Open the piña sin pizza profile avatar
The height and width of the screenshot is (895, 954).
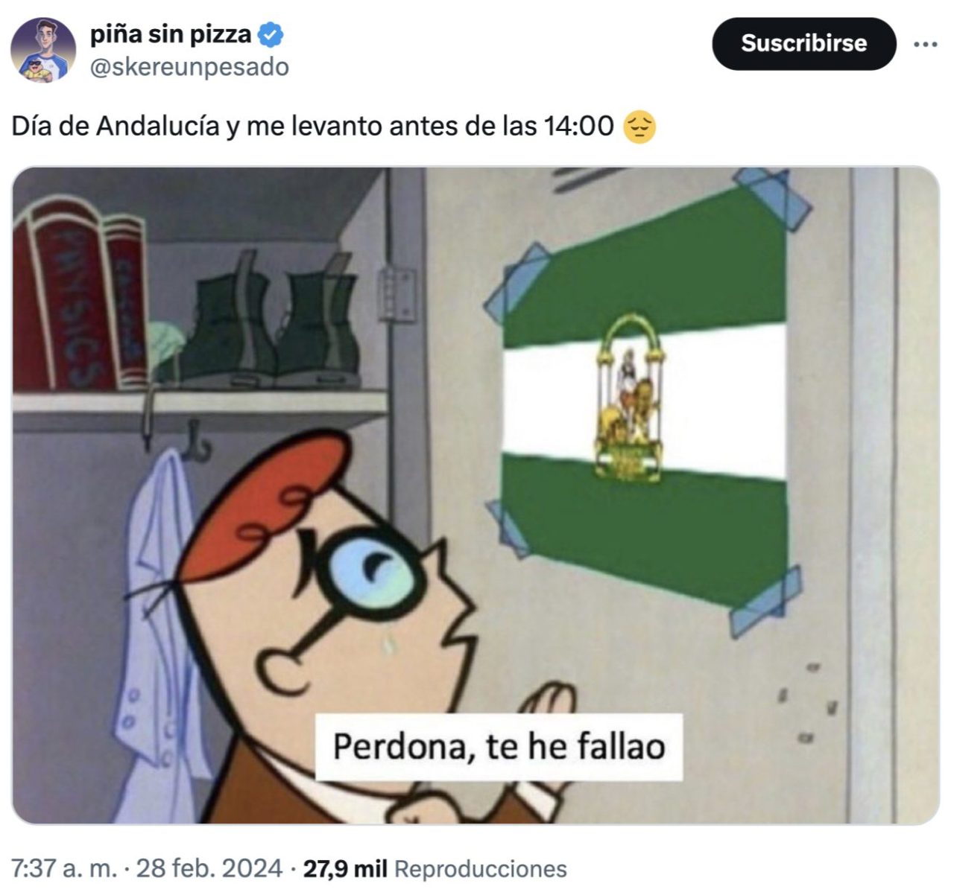43,50
